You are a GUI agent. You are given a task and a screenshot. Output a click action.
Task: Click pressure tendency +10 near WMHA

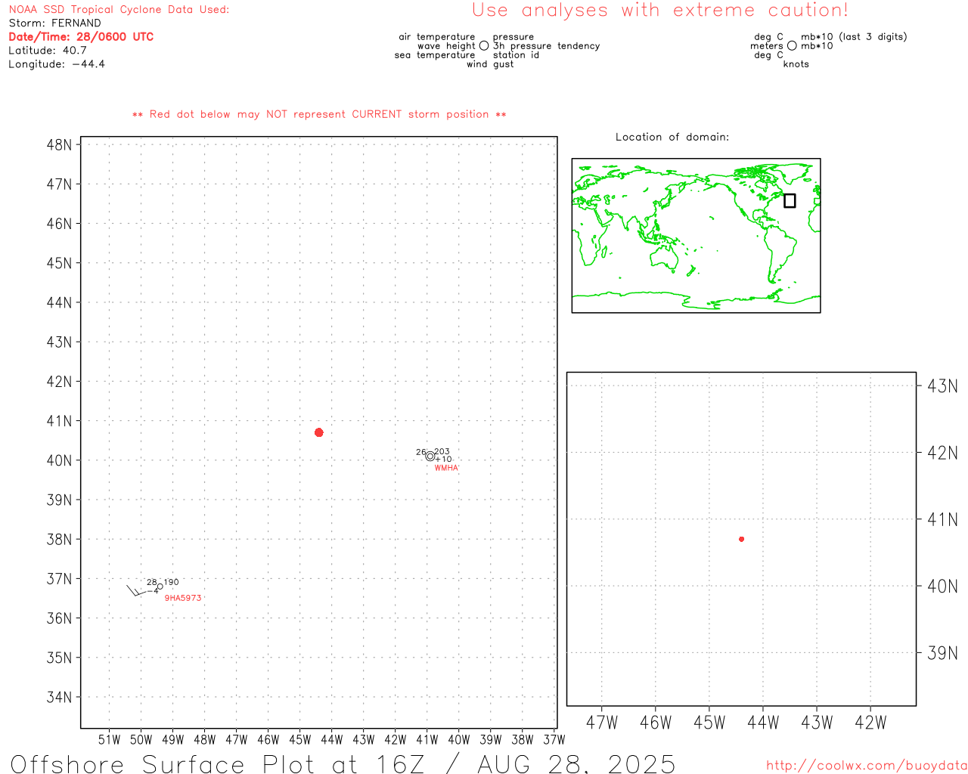[x=443, y=460]
